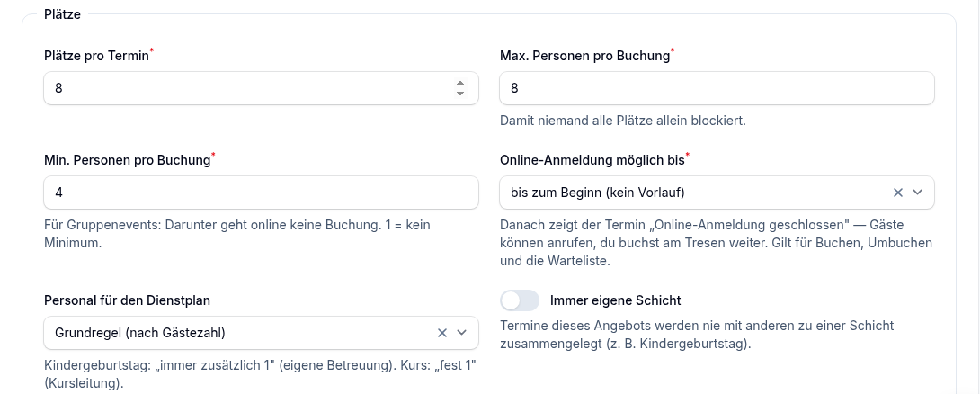Image resolution: width=980 pixels, height=394 pixels.
Task: Toggle the Immer eigene Schicht switch
Action: [520, 300]
